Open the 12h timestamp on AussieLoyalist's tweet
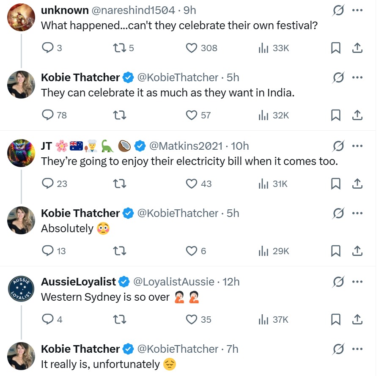Screen dimensions: 379x376 [x=231, y=282]
